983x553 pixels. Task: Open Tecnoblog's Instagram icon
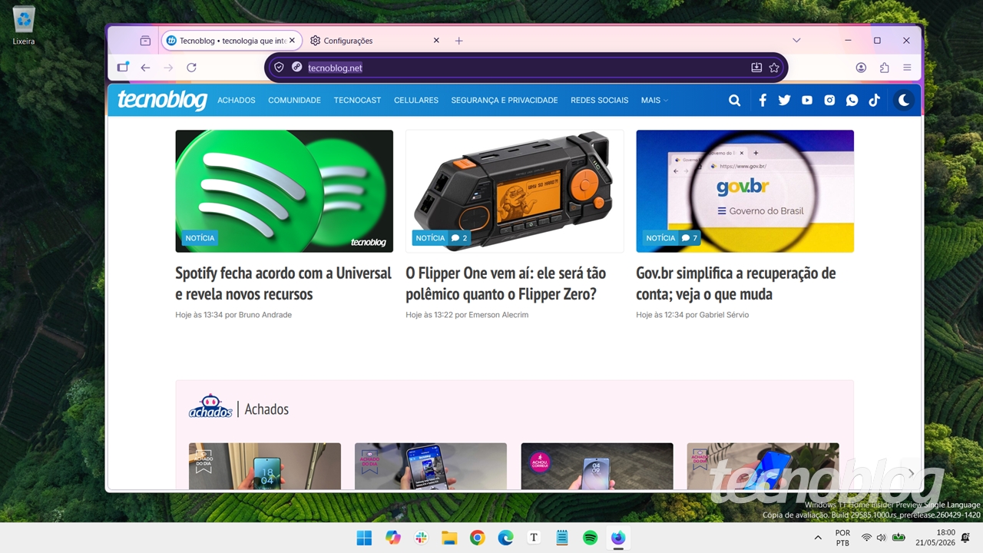[829, 100]
